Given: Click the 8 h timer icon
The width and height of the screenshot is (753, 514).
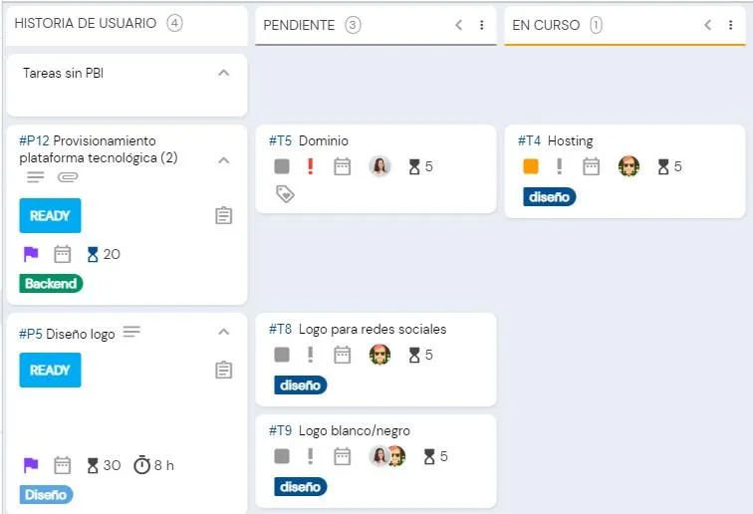Looking at the screenshot, I should pos(141,465).
